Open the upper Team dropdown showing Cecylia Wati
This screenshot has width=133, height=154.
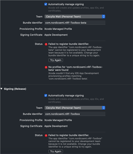(x=75, y=16)
